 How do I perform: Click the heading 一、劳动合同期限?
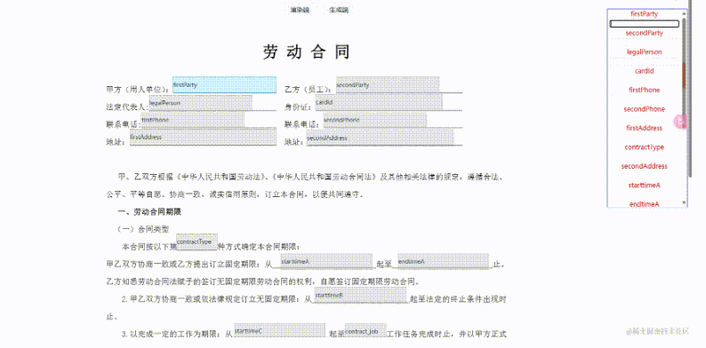click(x=149, y=212)
